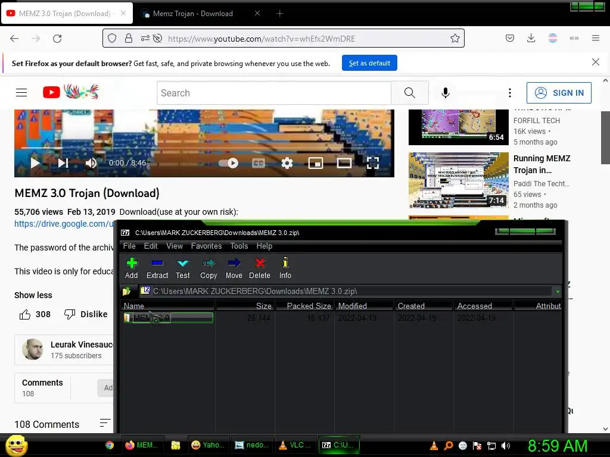Select the MEMZ 3.0 entry in the archive
This screenshot has height=457, width=610.
(x=168, y=318)
